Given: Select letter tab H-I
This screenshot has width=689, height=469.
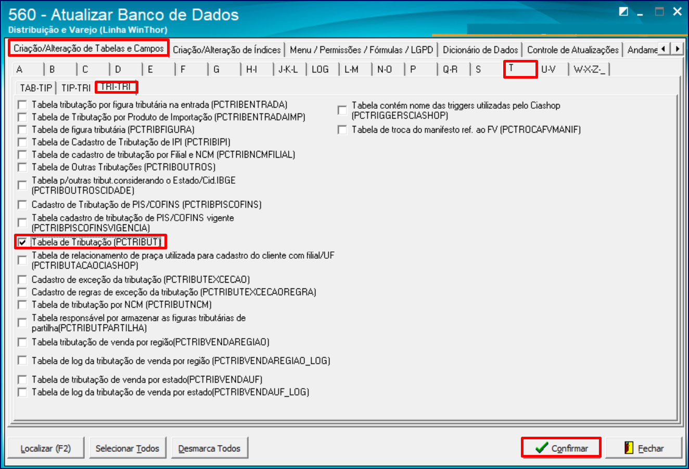Looking at the screenshot, I should tap(258, 69).
